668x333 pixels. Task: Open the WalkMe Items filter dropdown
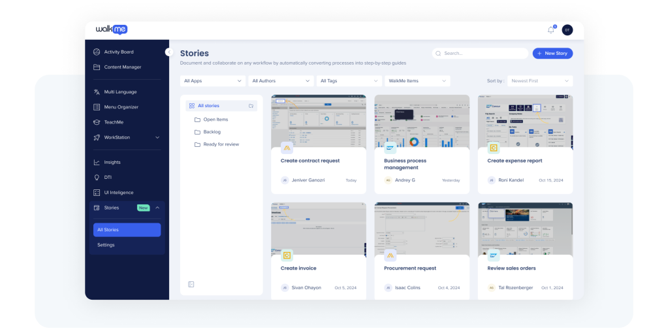coord(417,81)
